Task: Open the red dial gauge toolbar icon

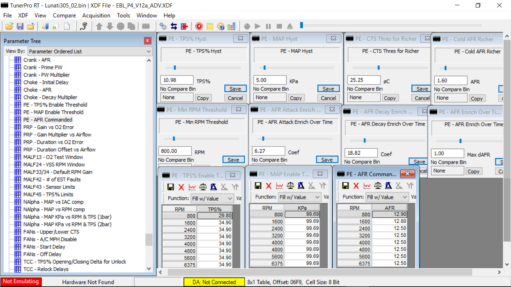Action: (199, 26)
